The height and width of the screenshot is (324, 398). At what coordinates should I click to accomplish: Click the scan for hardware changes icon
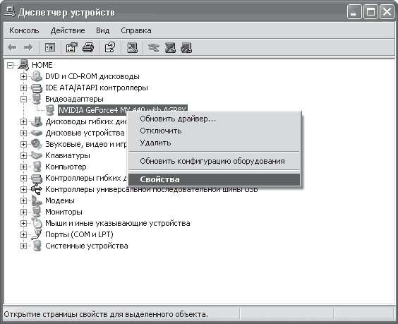(x=132, y=47)
